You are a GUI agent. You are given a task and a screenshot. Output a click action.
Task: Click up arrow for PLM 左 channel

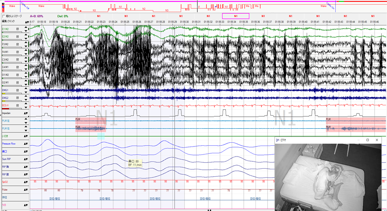pyautogui.click(x=26, y=119)
